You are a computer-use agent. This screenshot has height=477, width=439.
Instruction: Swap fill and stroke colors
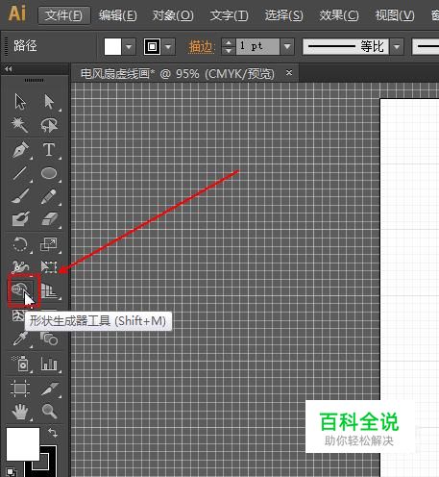pos(53,433)
